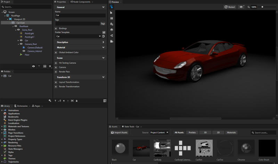
Task: Select the text tool in Preview toolbar
Action: pos(112,24)
